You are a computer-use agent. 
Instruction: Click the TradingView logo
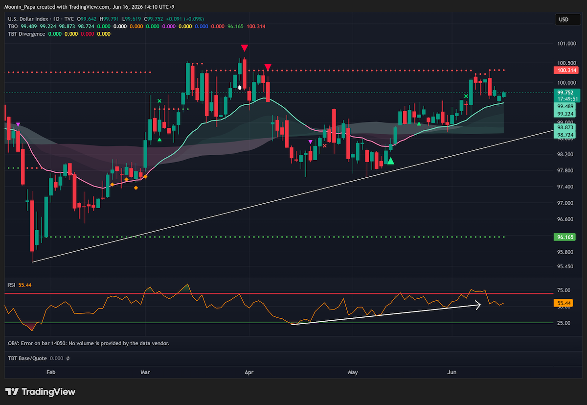[41, 392]
